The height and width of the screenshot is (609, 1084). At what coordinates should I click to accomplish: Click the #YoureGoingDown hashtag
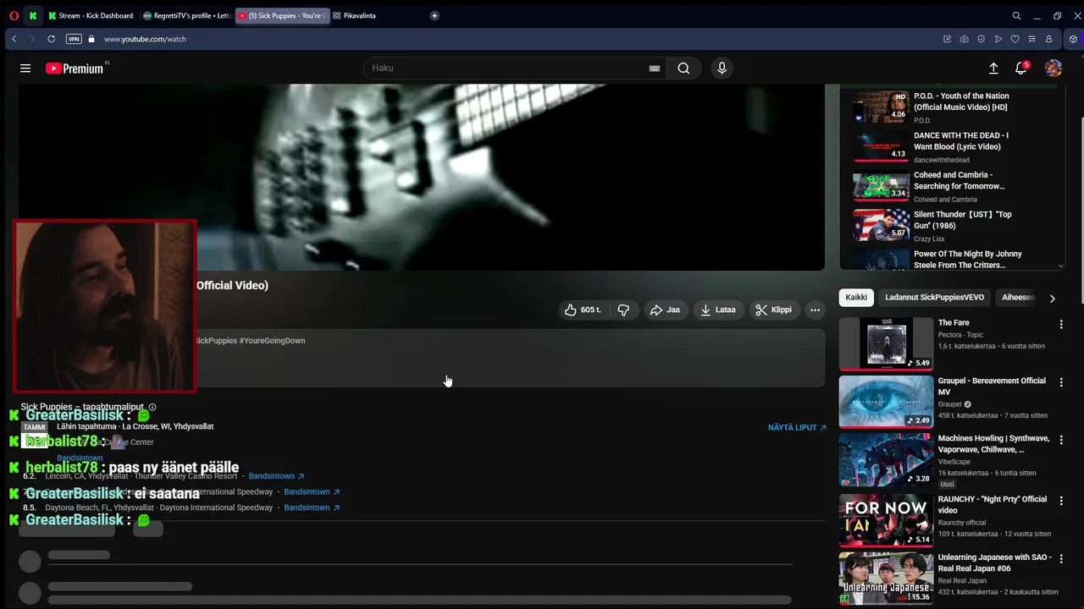tap(272, 340)
